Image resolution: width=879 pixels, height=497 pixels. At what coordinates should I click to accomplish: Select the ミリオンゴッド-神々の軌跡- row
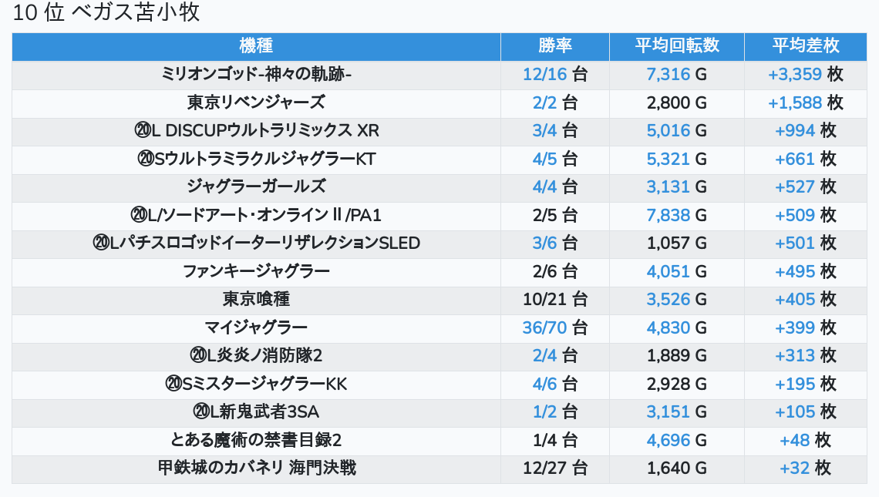(439, 75)
